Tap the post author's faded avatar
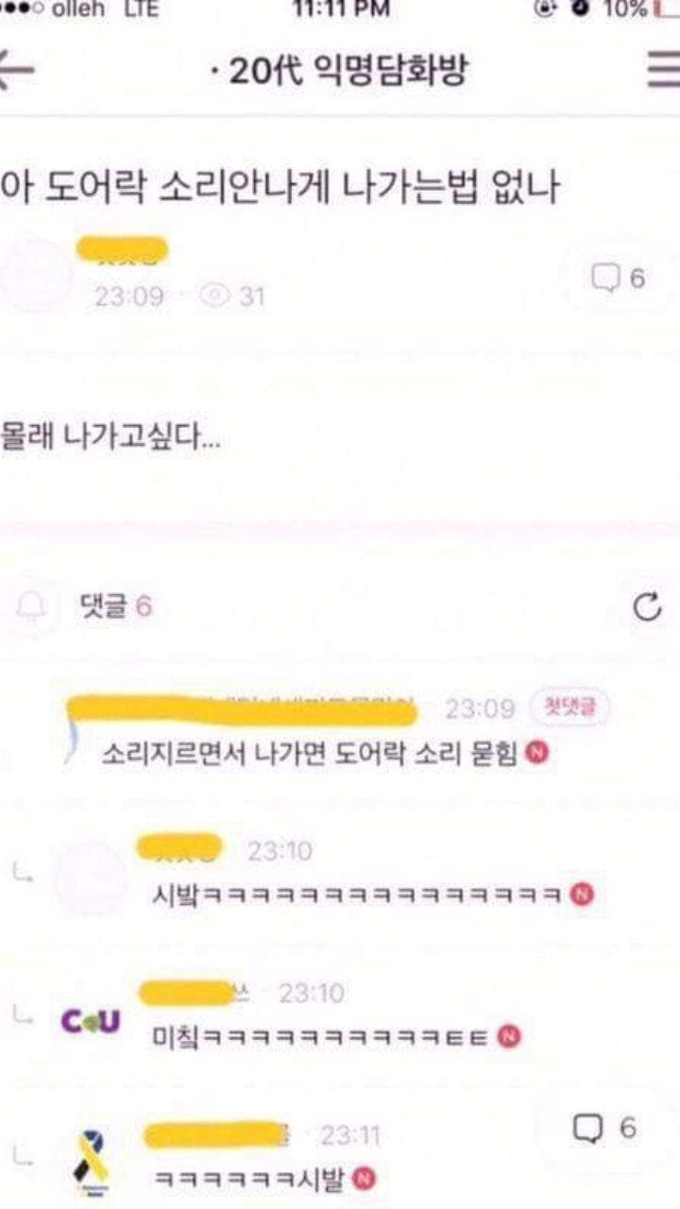Screen dimensions: 680x1209 click(x=34, y=275)
